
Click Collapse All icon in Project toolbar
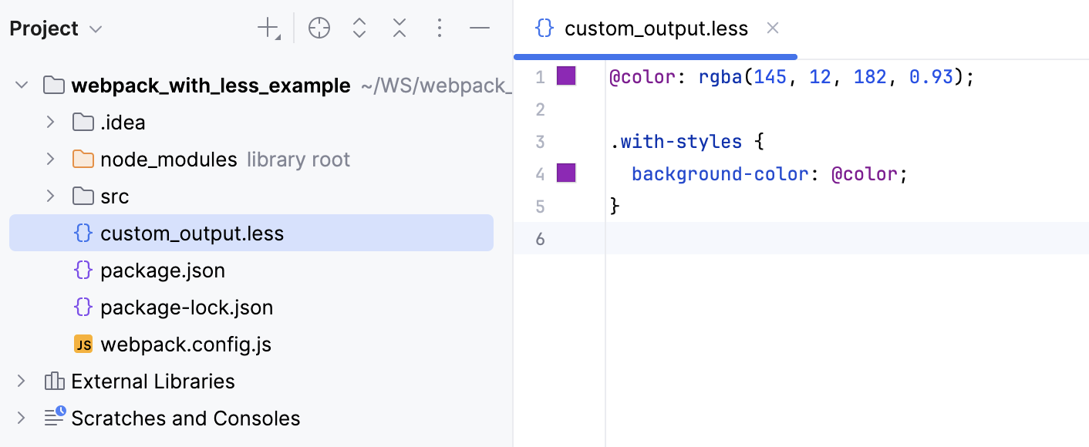point(399,29)
